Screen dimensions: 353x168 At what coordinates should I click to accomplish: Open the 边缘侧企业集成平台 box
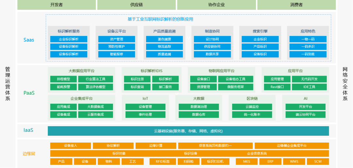[292, 145]
